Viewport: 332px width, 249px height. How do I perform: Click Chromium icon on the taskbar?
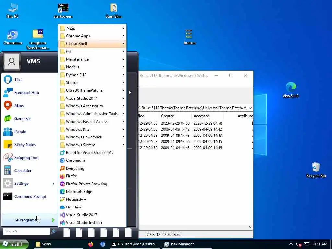103,244
